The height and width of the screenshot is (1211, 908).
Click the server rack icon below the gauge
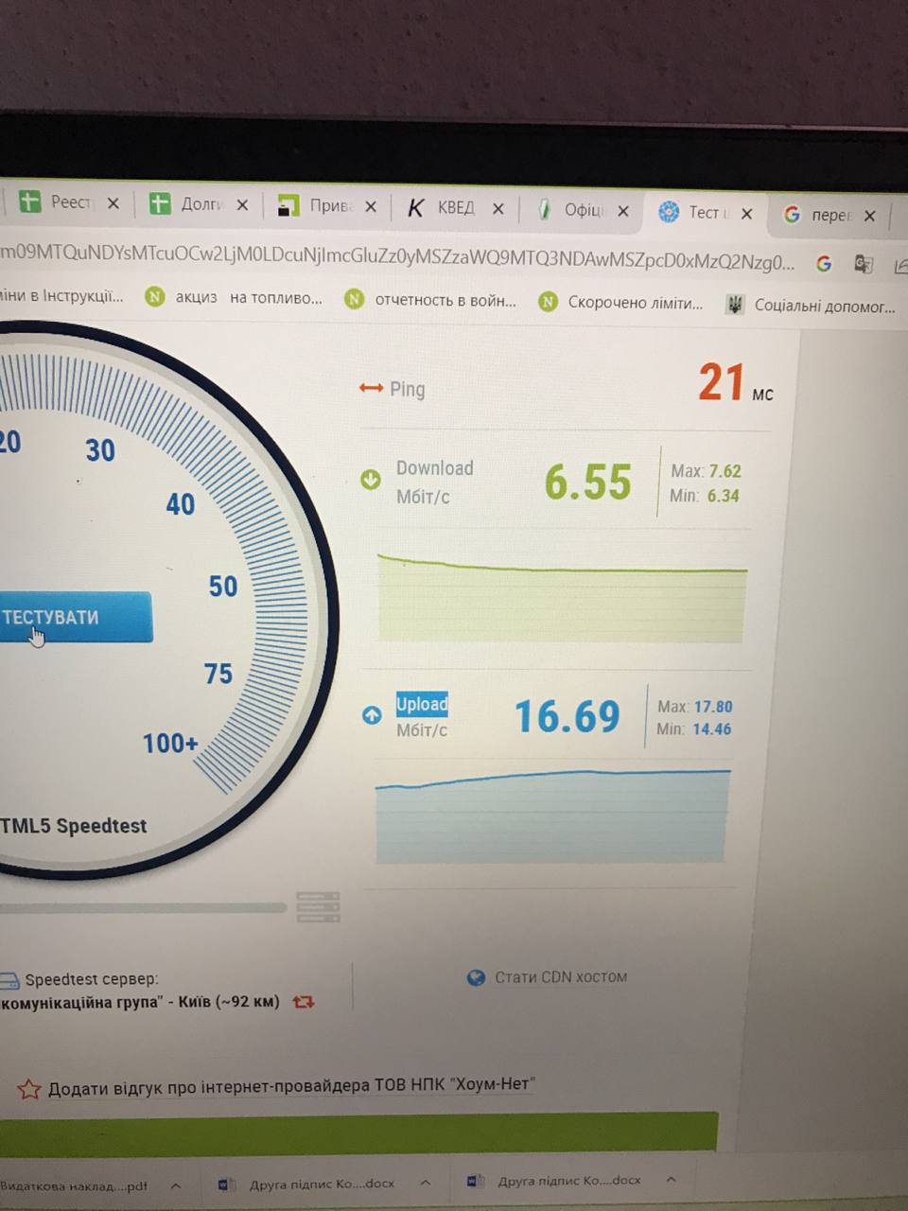[318, 906]
